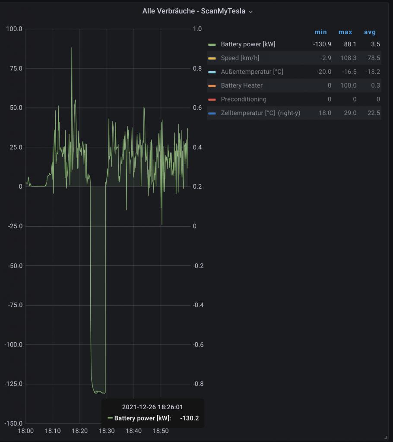This screenshot has width=393, height=442.
Task: Click the blue Zelltemperatur color icon
Action: [212, 114]
